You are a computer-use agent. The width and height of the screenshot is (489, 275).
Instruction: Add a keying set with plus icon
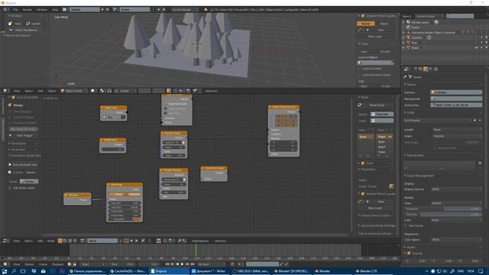tap(480, 163)
